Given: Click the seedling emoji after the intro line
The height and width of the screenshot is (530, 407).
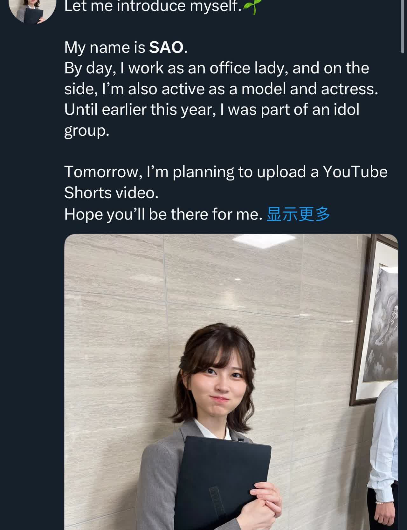Looking at the screenshot, I should point(251,7).
